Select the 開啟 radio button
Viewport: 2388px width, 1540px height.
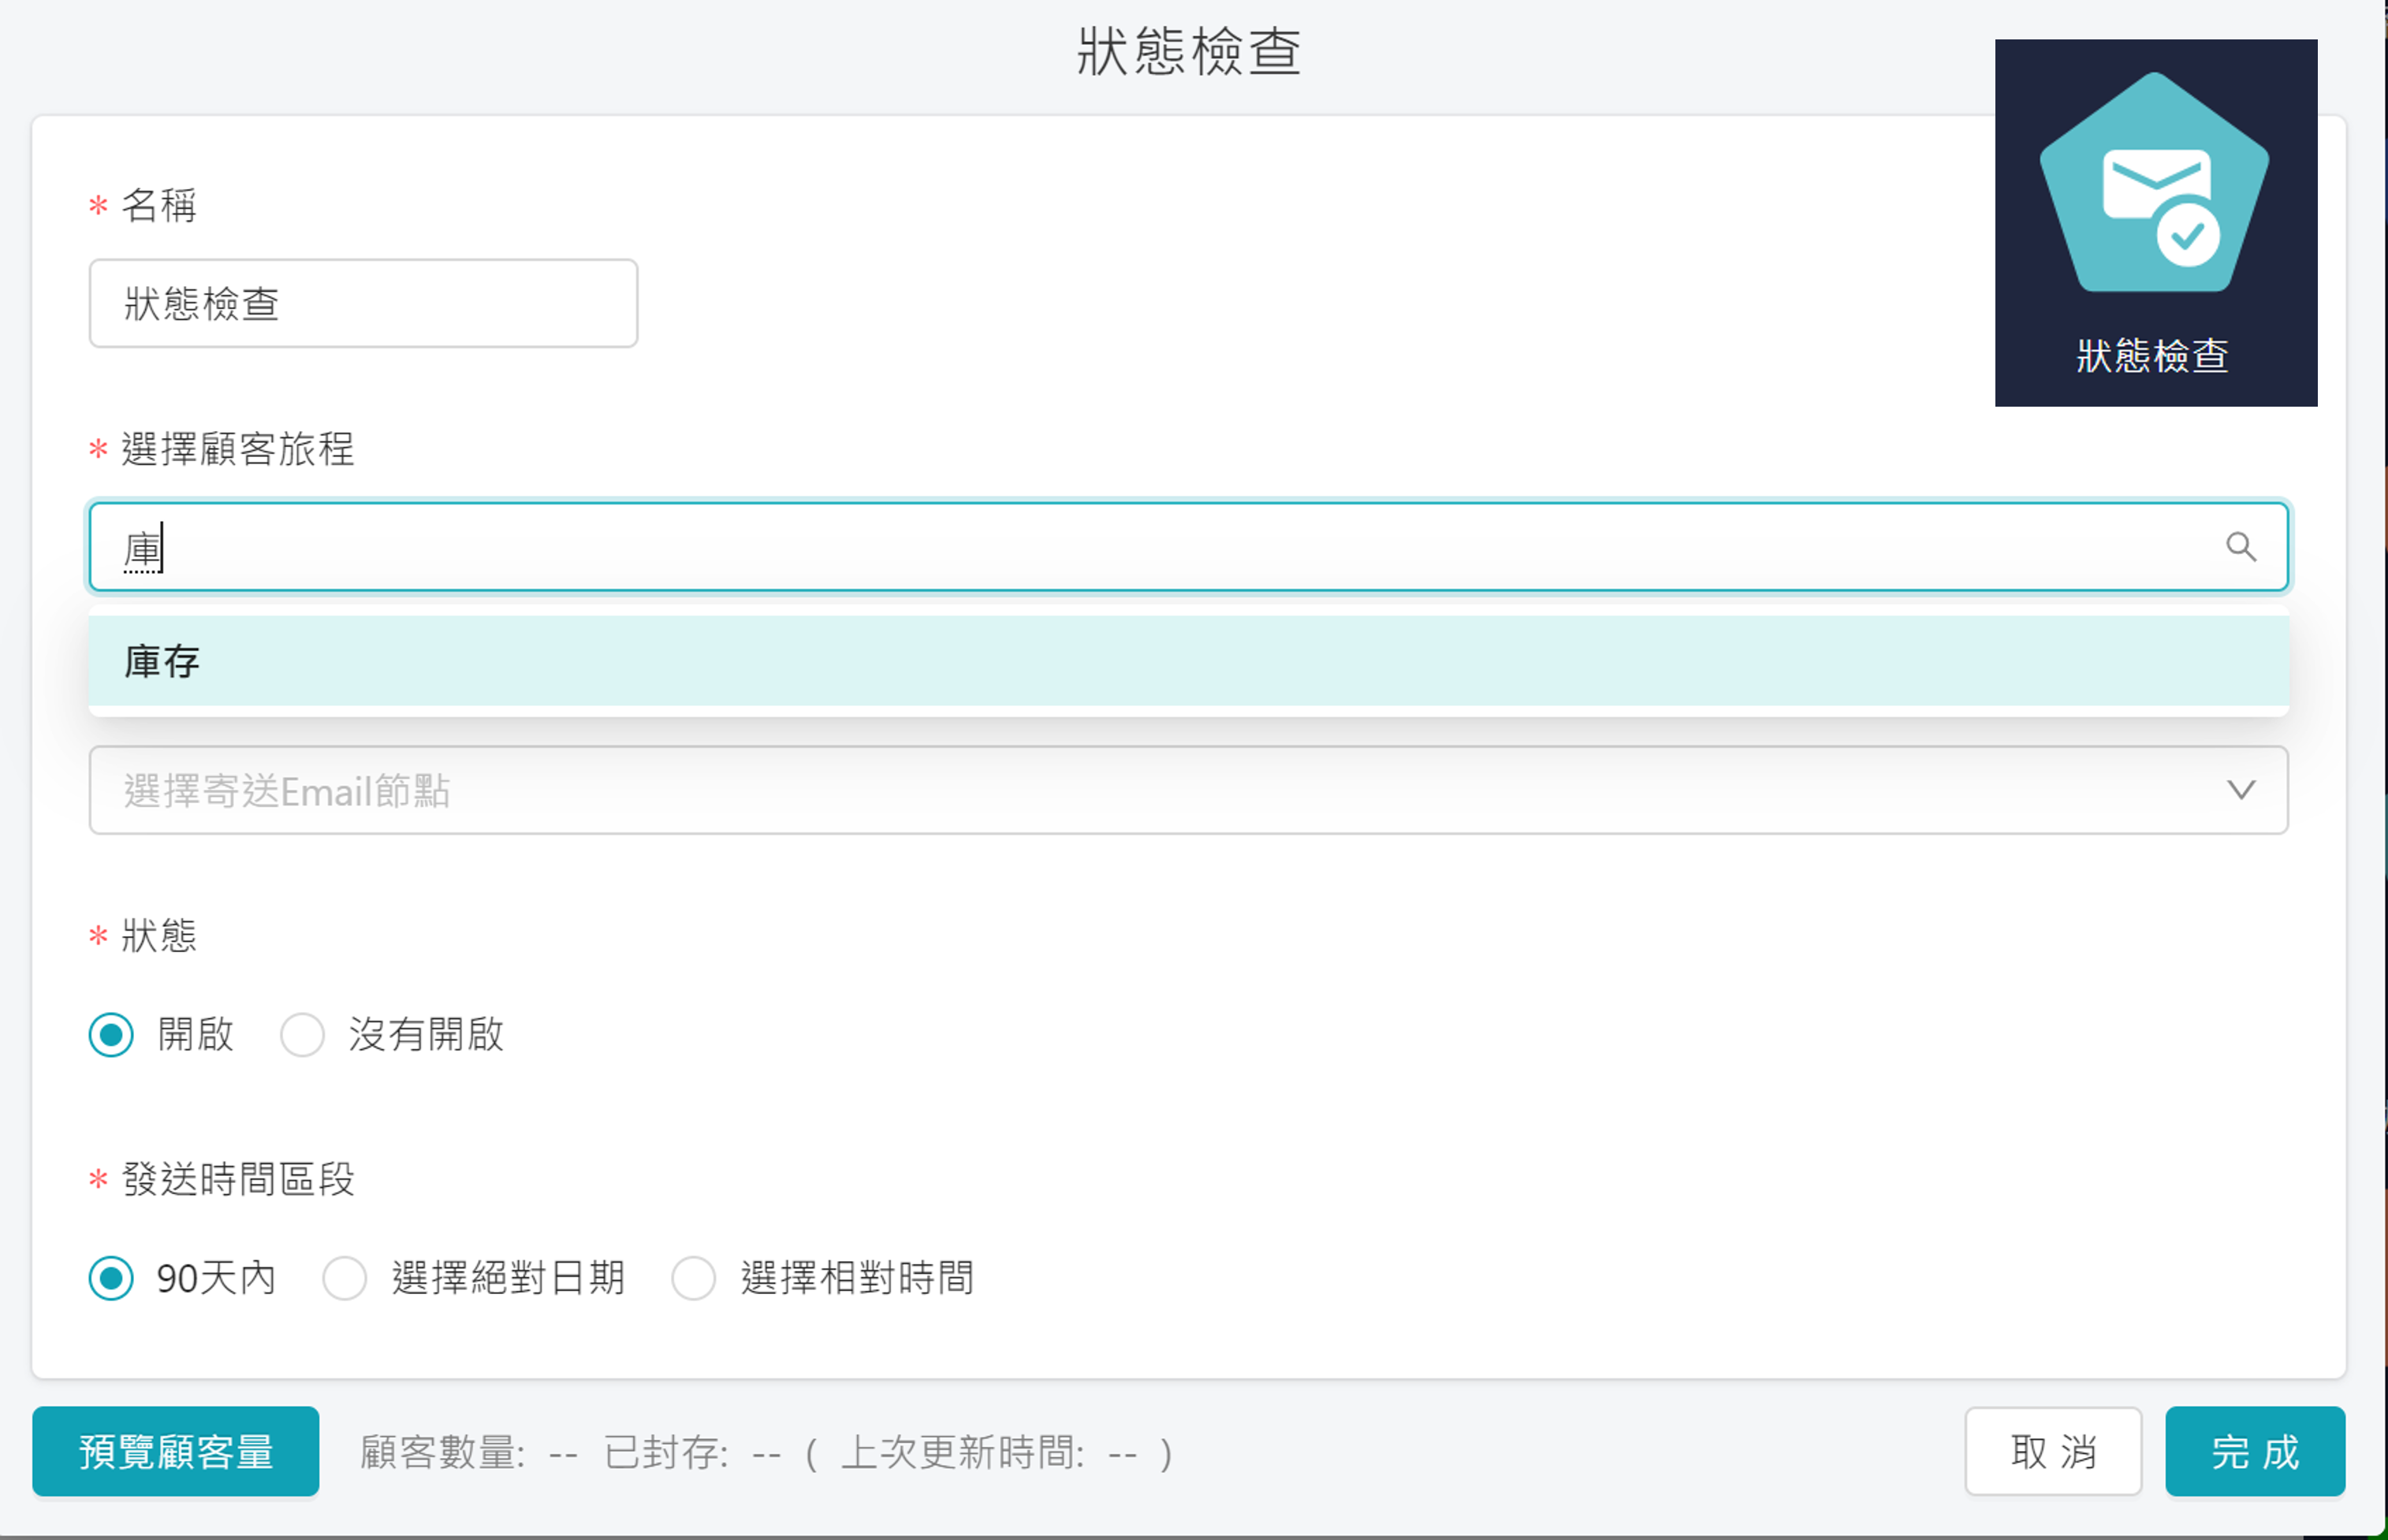tap(111, 1035)
